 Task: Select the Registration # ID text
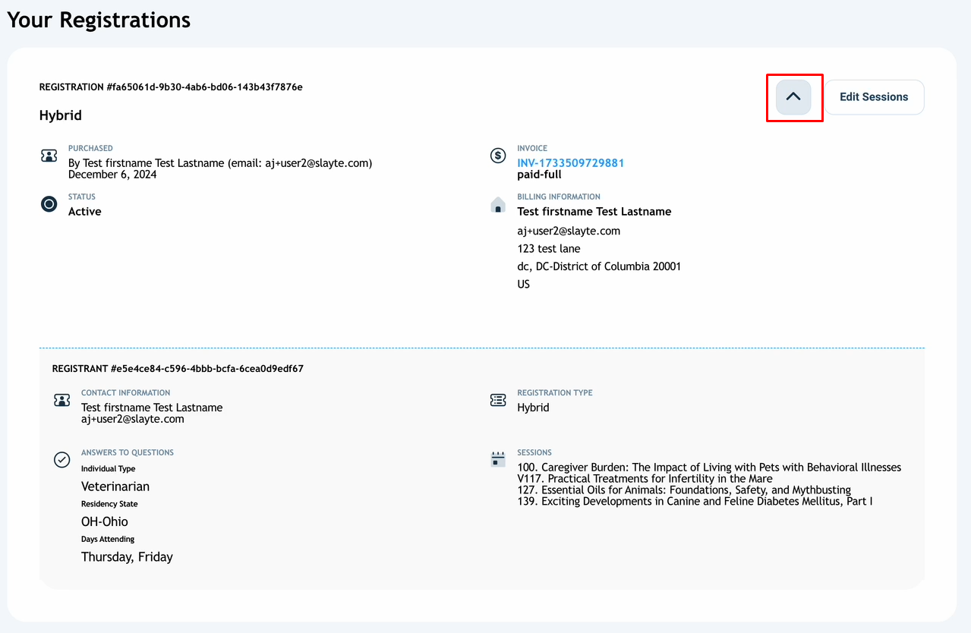tap(171, 87)
